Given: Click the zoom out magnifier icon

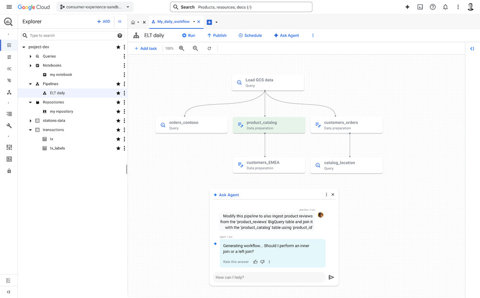Looking at the screenshot, I should pos(195,48).
